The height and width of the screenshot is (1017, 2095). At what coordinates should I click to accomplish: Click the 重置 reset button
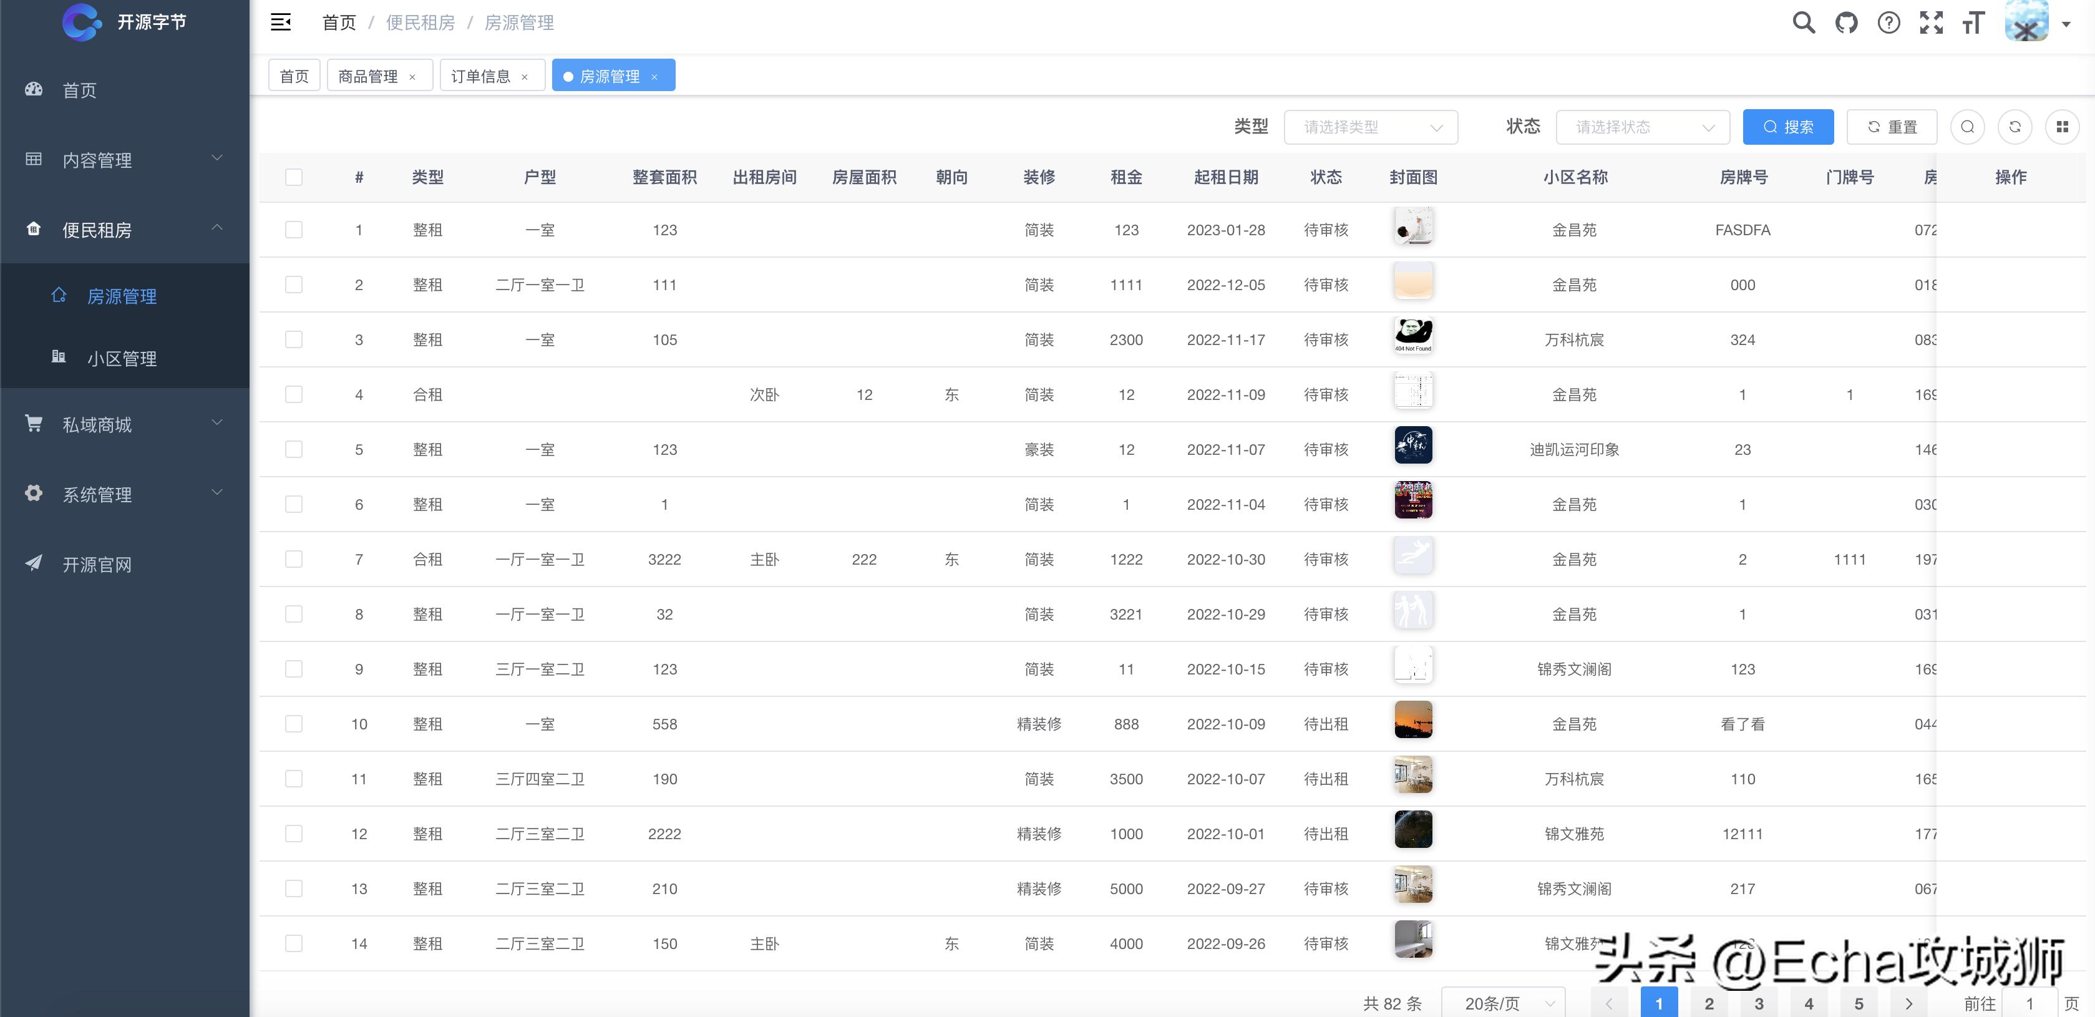pyautogui.click(x=1892, y=127)
